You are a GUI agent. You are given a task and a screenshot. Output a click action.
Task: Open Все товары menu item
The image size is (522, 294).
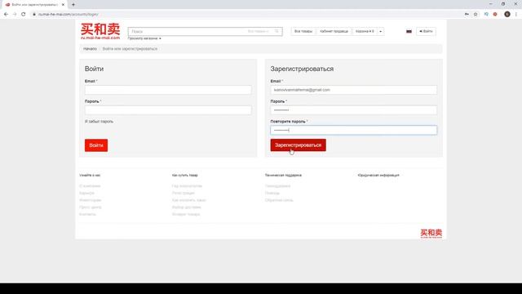tap(303, 31)
